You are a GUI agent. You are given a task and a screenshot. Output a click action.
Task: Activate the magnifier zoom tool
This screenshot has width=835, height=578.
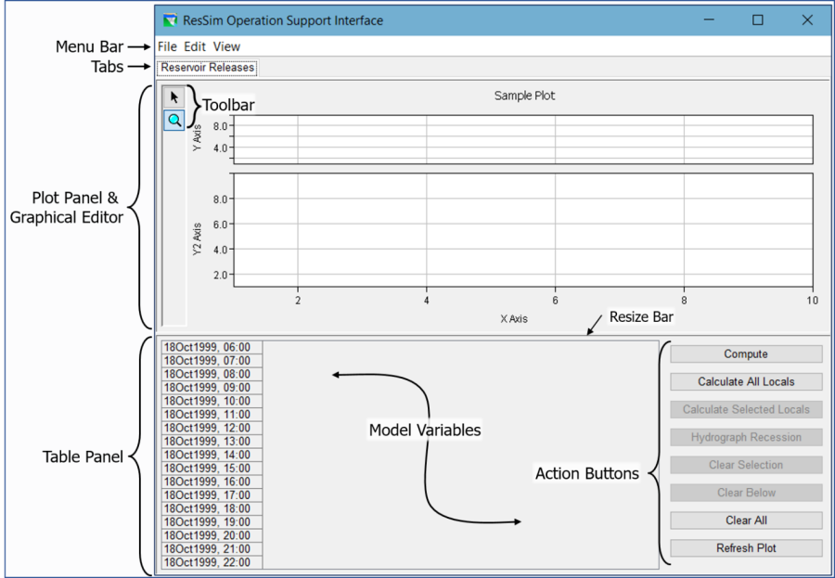pyautogui.click(x=173, y=120)
